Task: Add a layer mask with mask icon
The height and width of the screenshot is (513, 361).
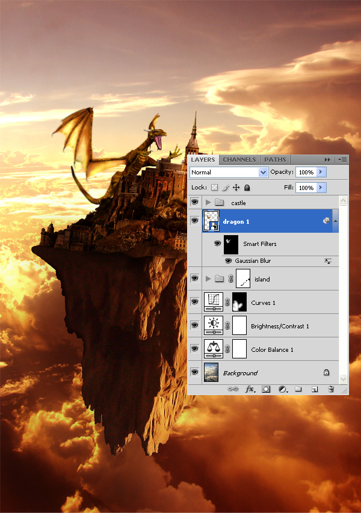Action: (266, 389)
